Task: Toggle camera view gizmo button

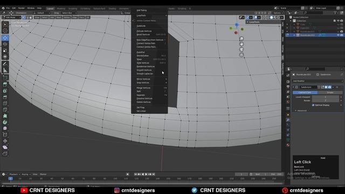Action: tap(241, 50)
